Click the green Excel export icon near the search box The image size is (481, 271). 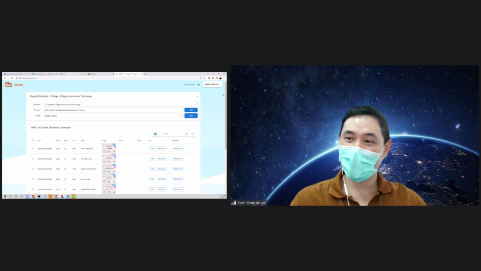click(x=155, y=134)
